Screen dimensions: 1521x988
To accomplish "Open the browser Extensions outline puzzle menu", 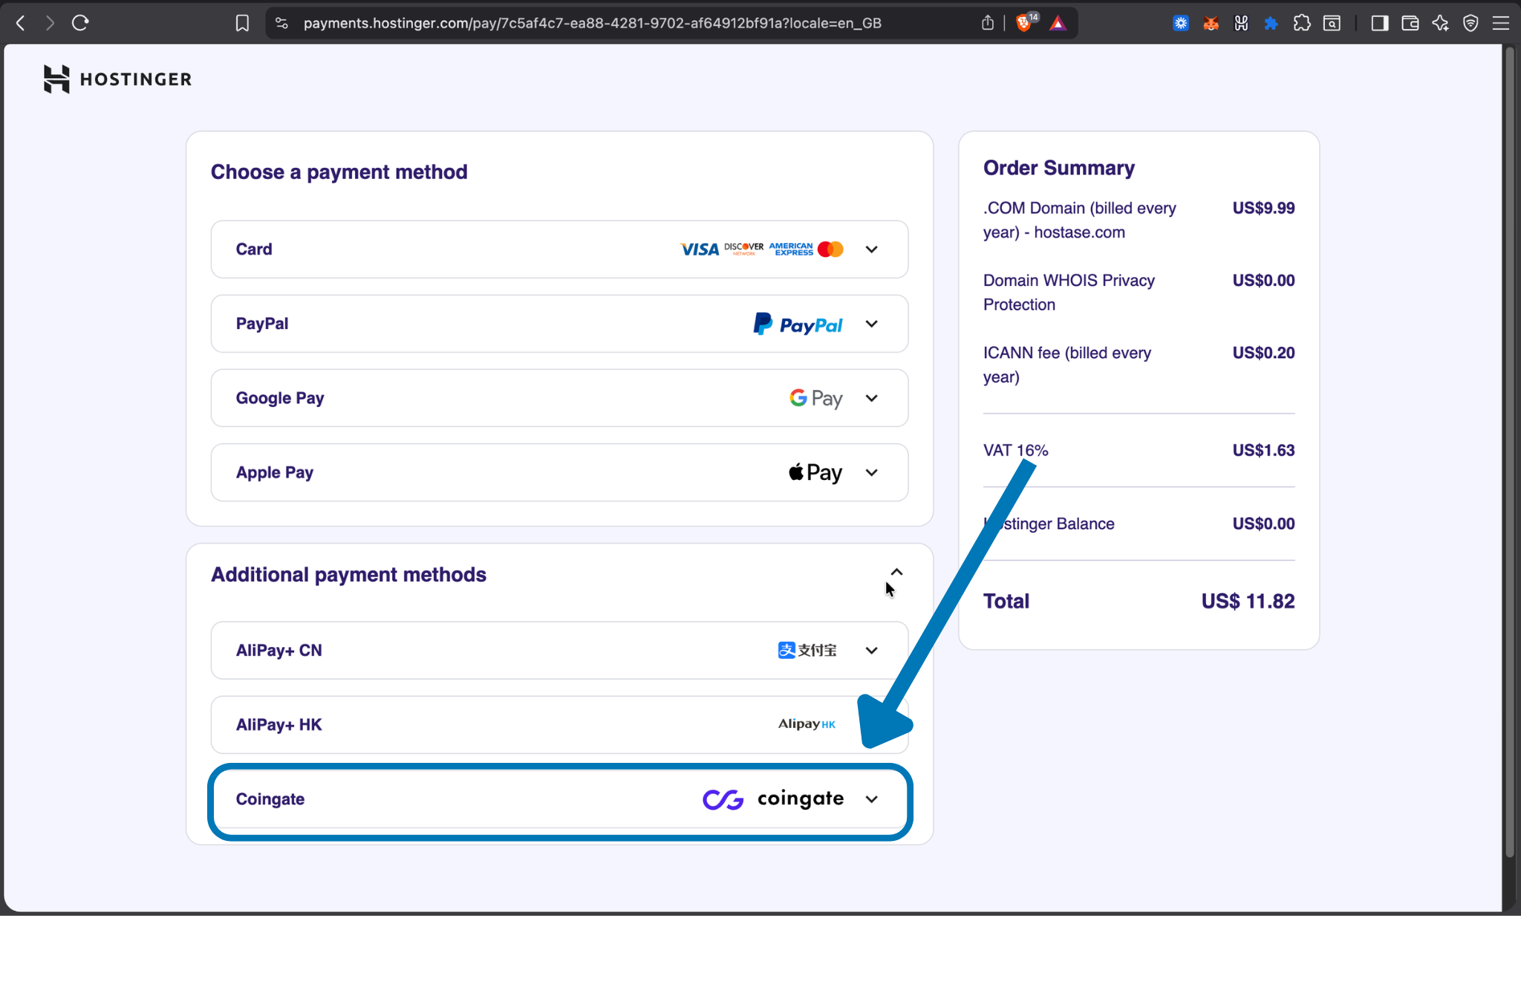I will click(x=1302, y=23).
